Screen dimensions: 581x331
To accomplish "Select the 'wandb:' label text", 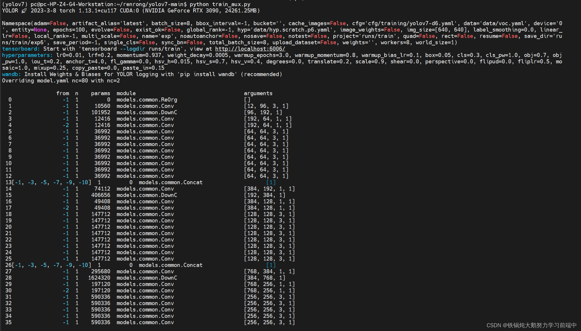I will coord(11,74).
